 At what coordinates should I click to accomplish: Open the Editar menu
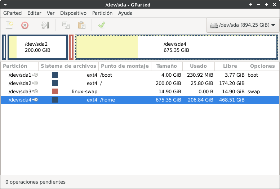(34, 13)
